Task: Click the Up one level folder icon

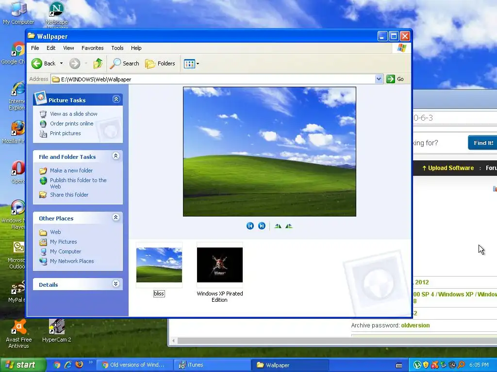Action: [x=98, y=63]
